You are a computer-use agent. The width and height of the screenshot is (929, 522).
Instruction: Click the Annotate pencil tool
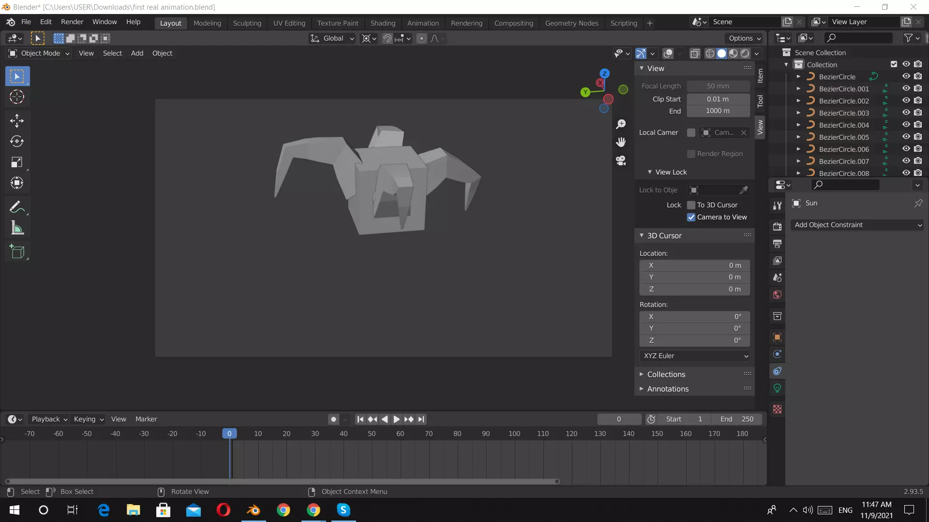click(17, 207)
